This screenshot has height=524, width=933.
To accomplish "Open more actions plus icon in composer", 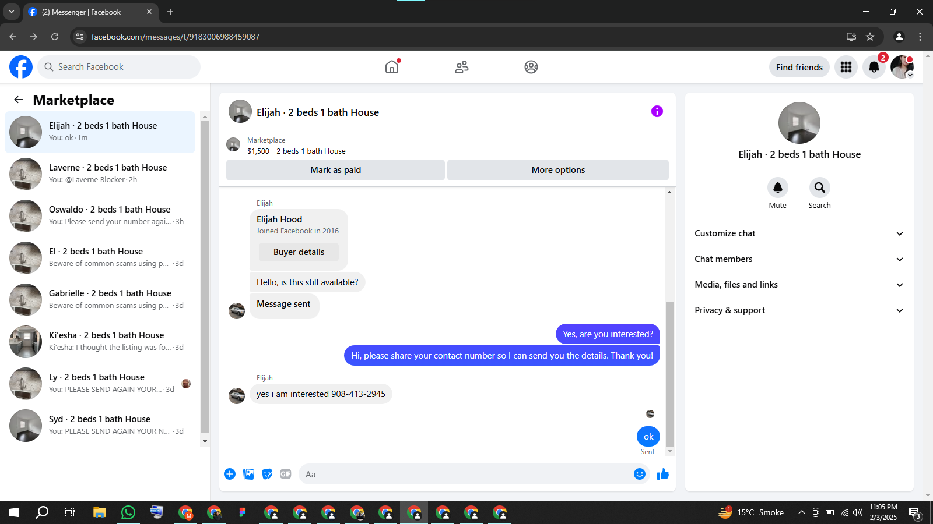I will point(230,474).
